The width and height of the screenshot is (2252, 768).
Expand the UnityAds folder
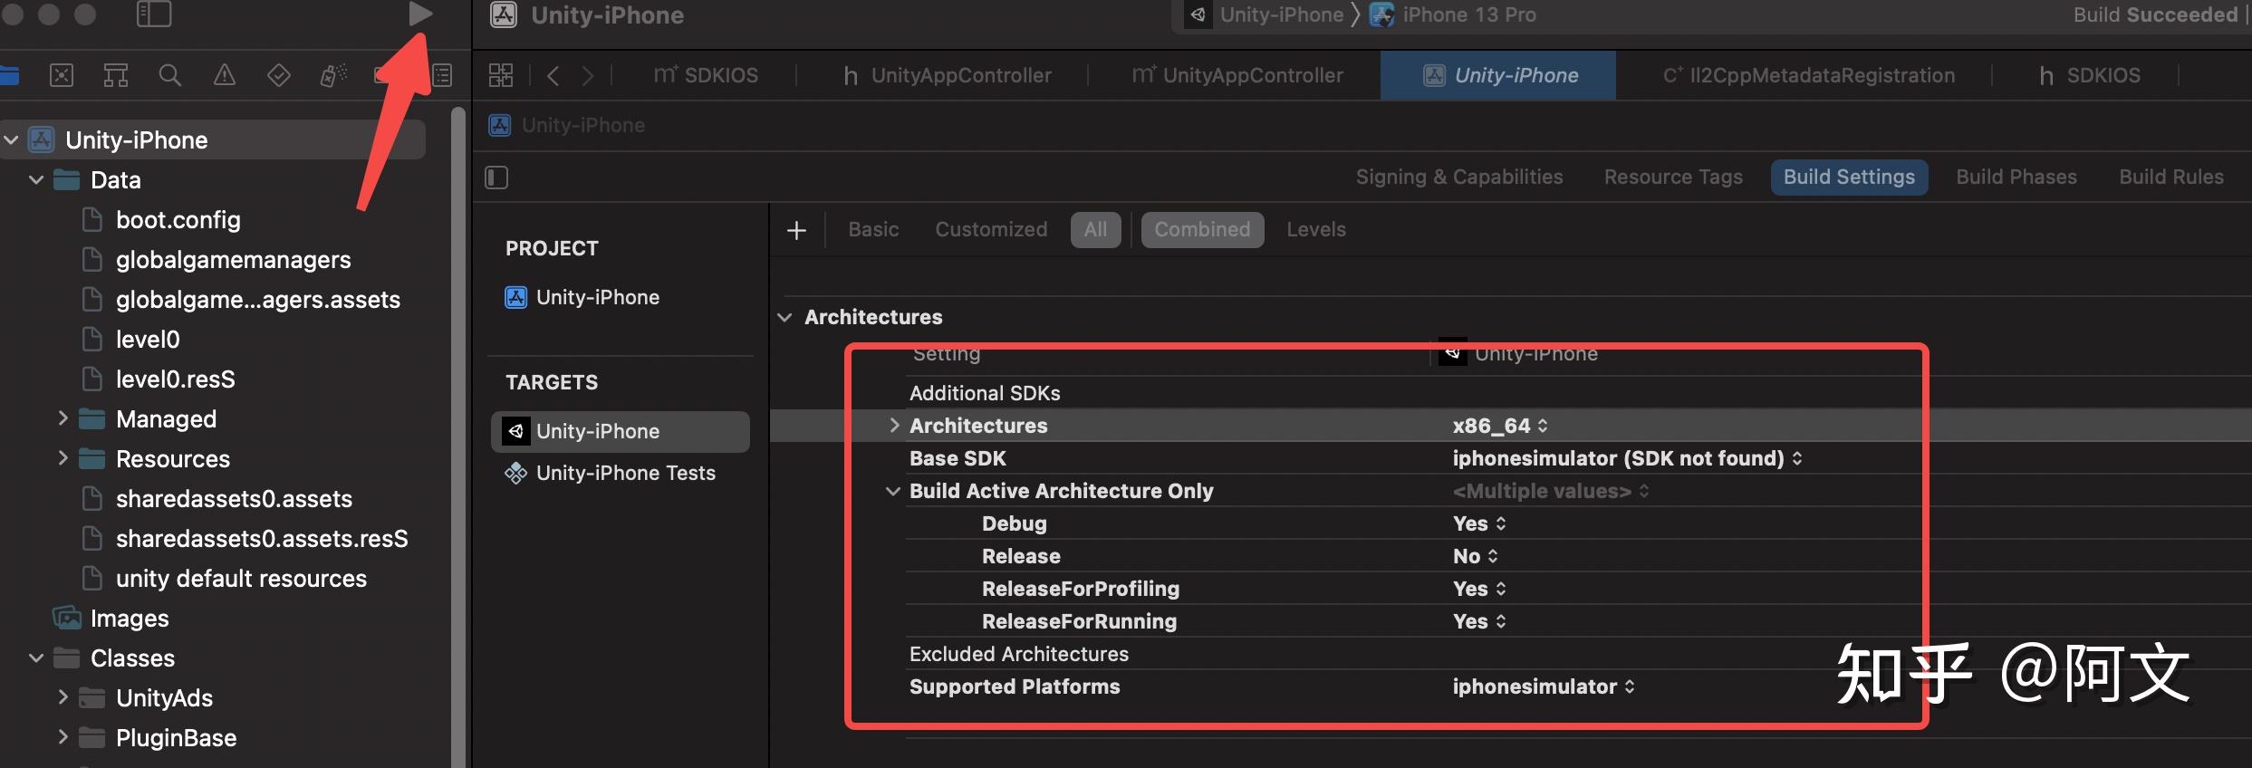click(63, 697)
